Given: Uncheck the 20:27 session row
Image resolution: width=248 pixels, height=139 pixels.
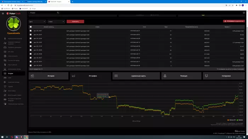Looking at the screenshot, I should (x=31, y=58).
